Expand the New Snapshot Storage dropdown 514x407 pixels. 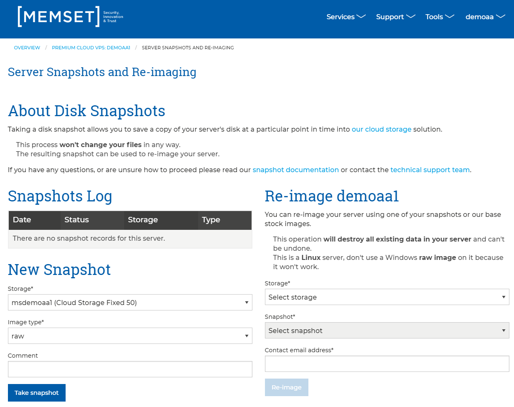point(130,303)
